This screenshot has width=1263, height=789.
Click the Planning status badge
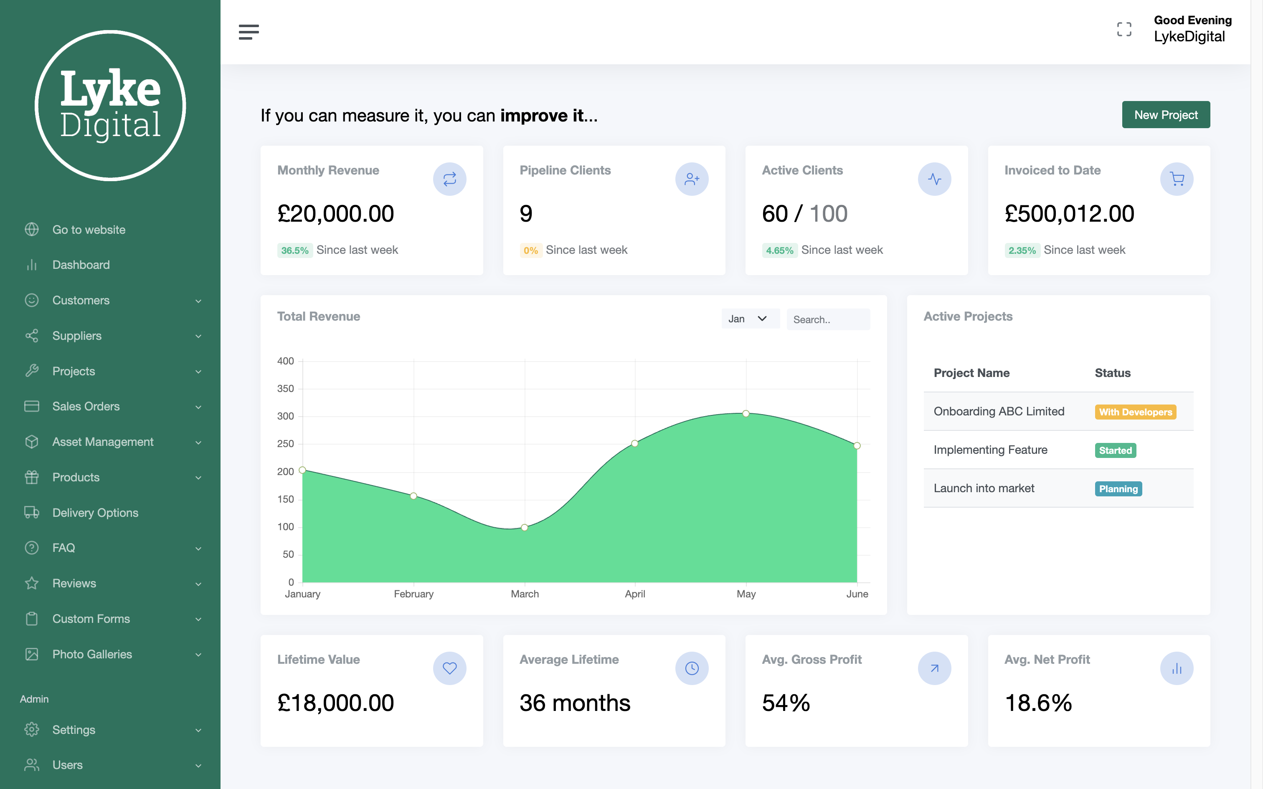pos(1118,488)
